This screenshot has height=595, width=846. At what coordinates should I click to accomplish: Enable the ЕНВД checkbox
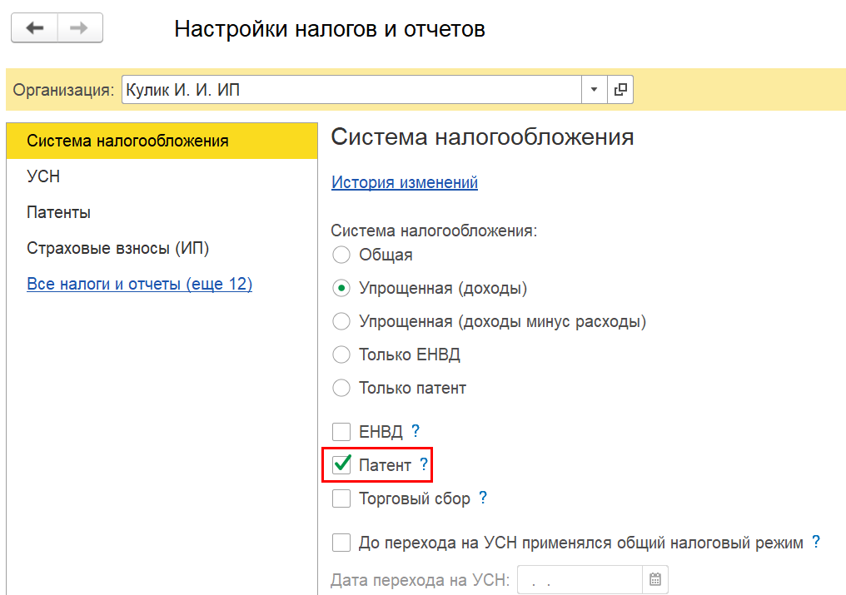341,432
